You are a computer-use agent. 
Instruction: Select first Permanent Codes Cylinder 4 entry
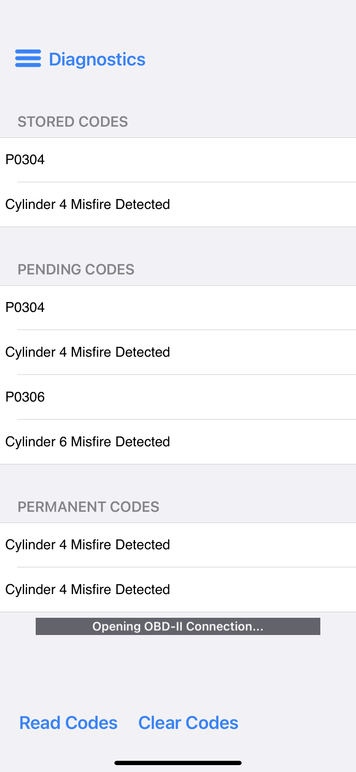[x=178, y=545]
